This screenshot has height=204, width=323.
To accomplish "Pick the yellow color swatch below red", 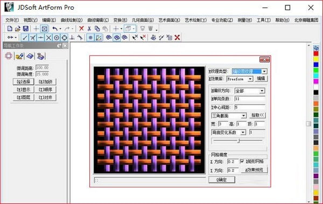I will pos(316,59).
